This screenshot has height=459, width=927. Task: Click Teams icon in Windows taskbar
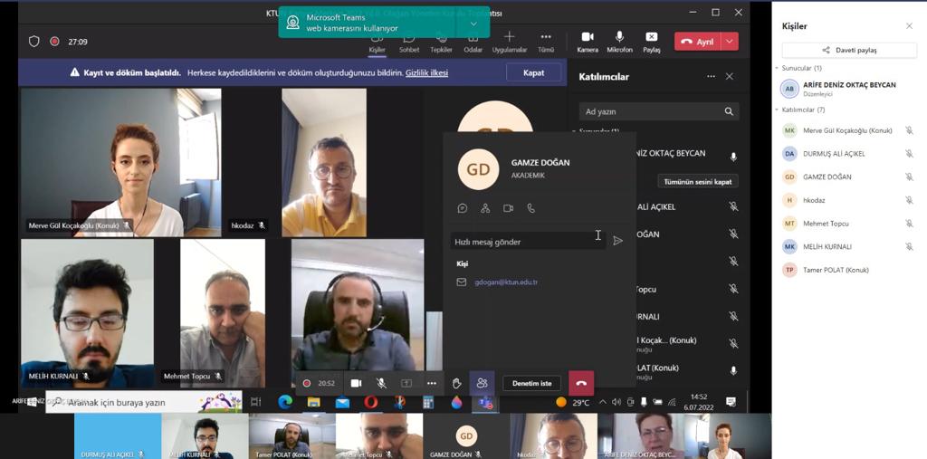(x=485, y=402)
